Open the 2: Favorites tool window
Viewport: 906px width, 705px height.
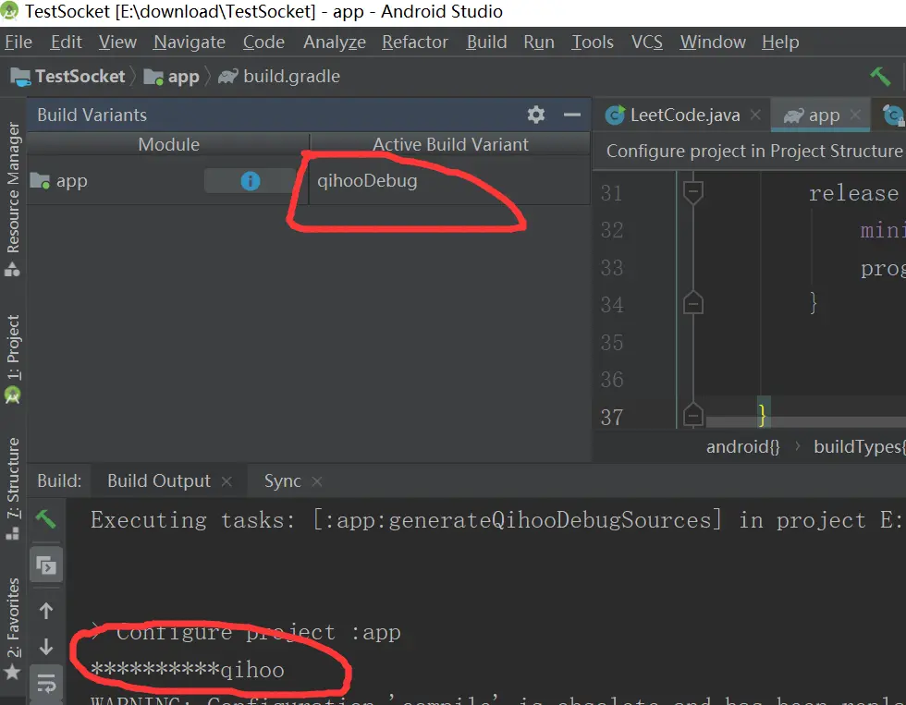12,628
